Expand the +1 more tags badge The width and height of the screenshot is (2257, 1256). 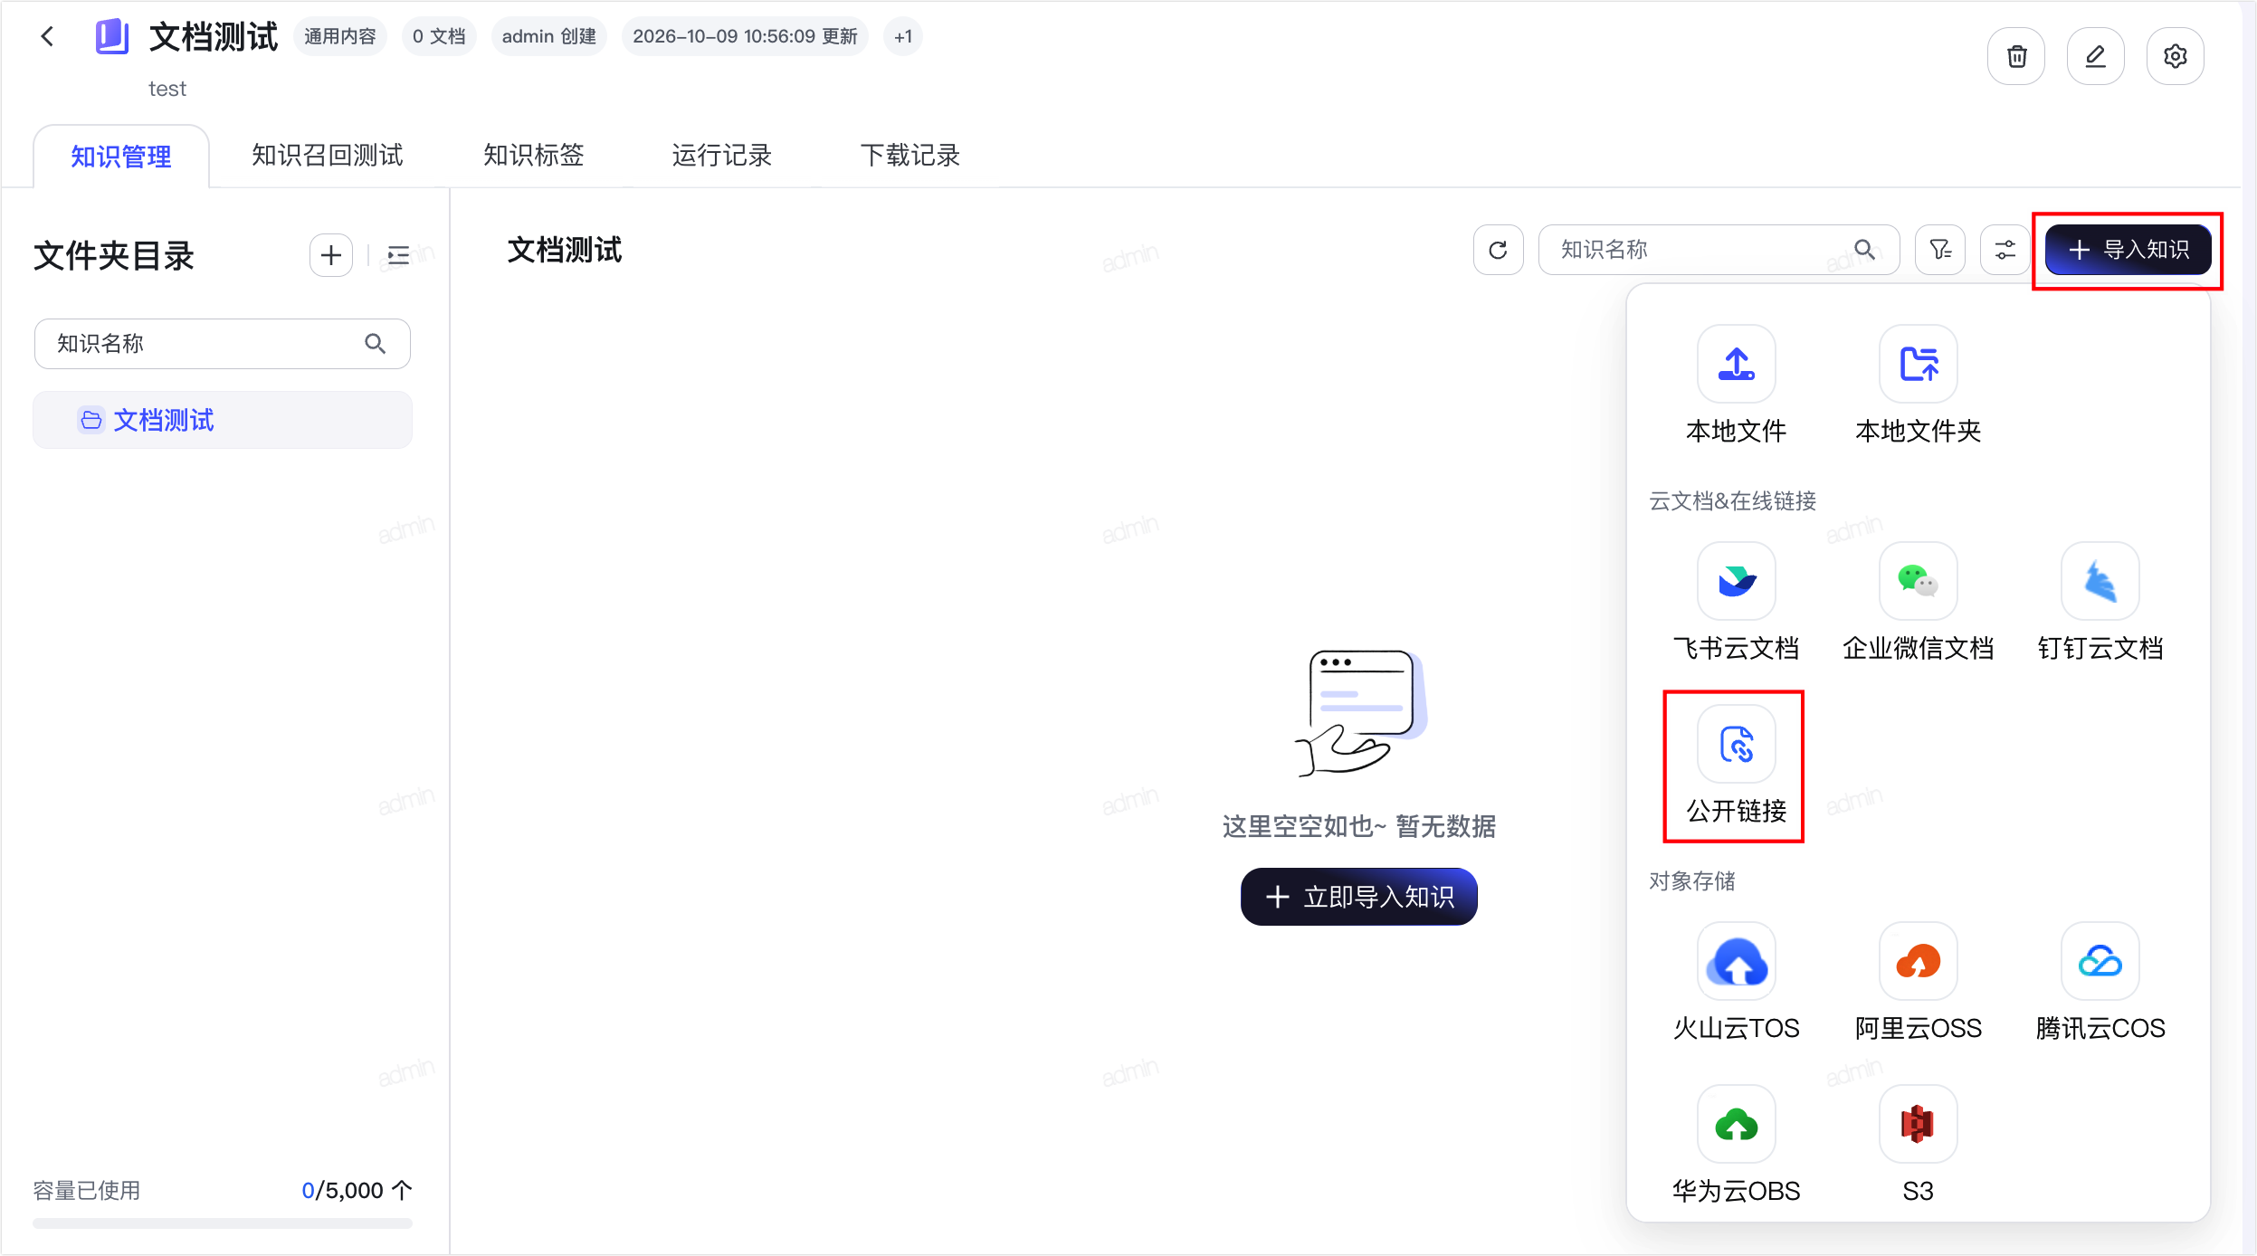tap(902, 36)
